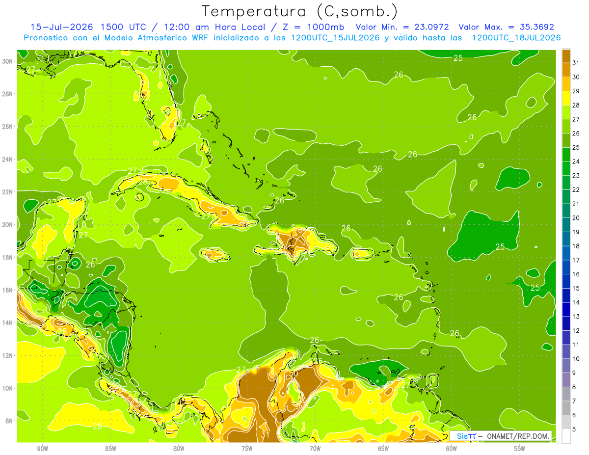Click the '10N' latitude axis label
The image size is (589, 455).
tap(8, 388)
